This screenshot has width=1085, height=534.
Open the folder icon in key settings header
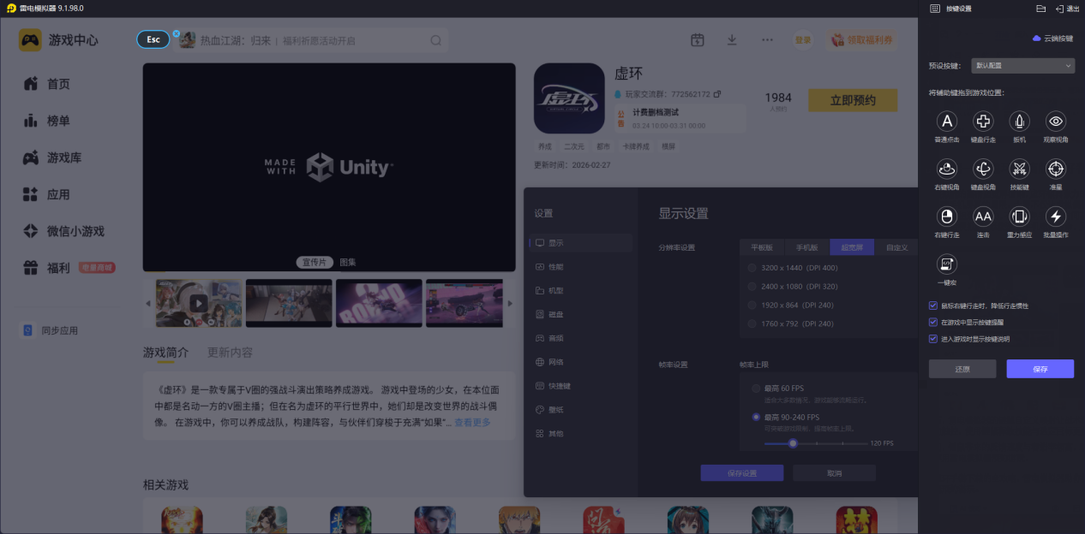tap(1041, 9)
